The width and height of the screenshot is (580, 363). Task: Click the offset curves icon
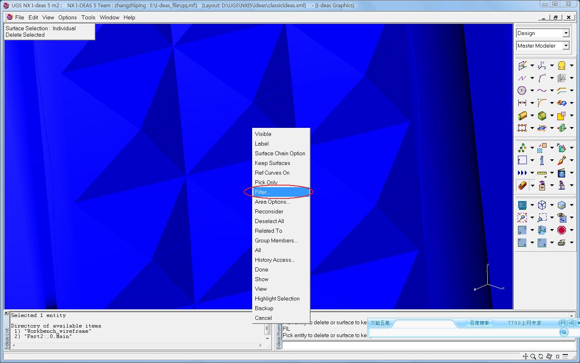(x=562, y=90)
